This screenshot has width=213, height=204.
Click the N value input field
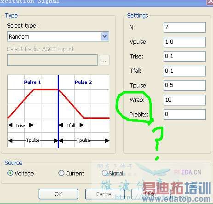(184, 27)
